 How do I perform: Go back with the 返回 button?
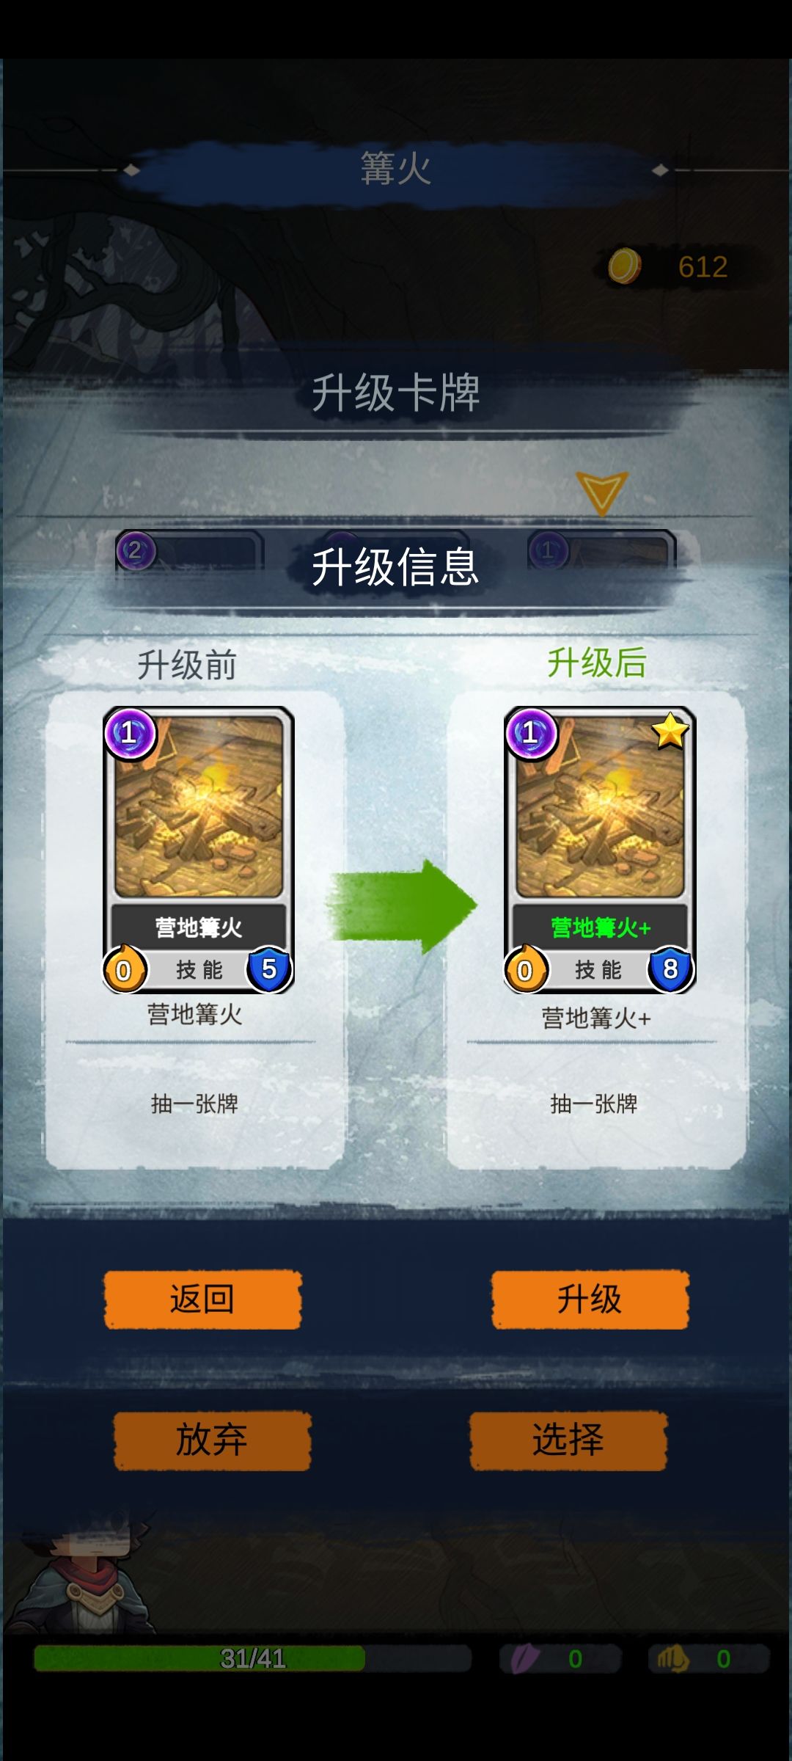pyautogui.click(x=202, y=1299)
